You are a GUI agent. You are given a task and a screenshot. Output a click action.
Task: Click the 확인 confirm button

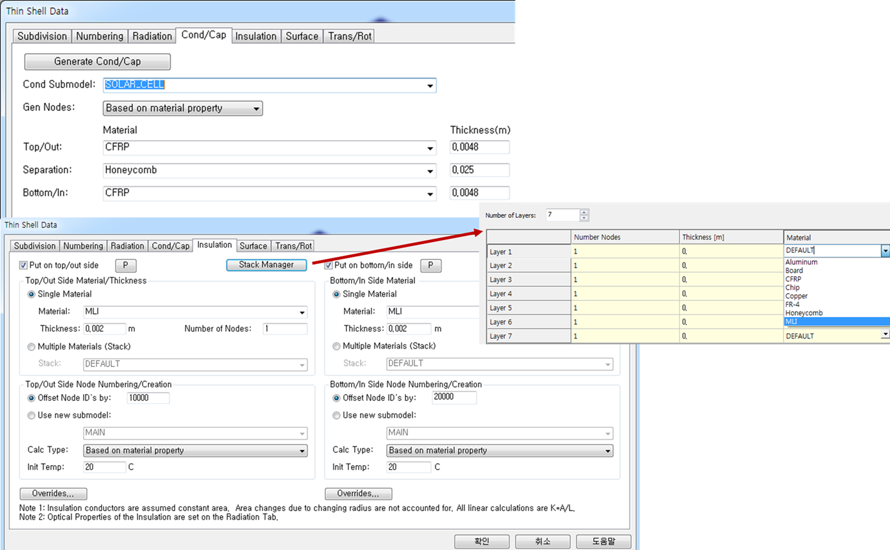pyautogui.click(x=481, y=542)
